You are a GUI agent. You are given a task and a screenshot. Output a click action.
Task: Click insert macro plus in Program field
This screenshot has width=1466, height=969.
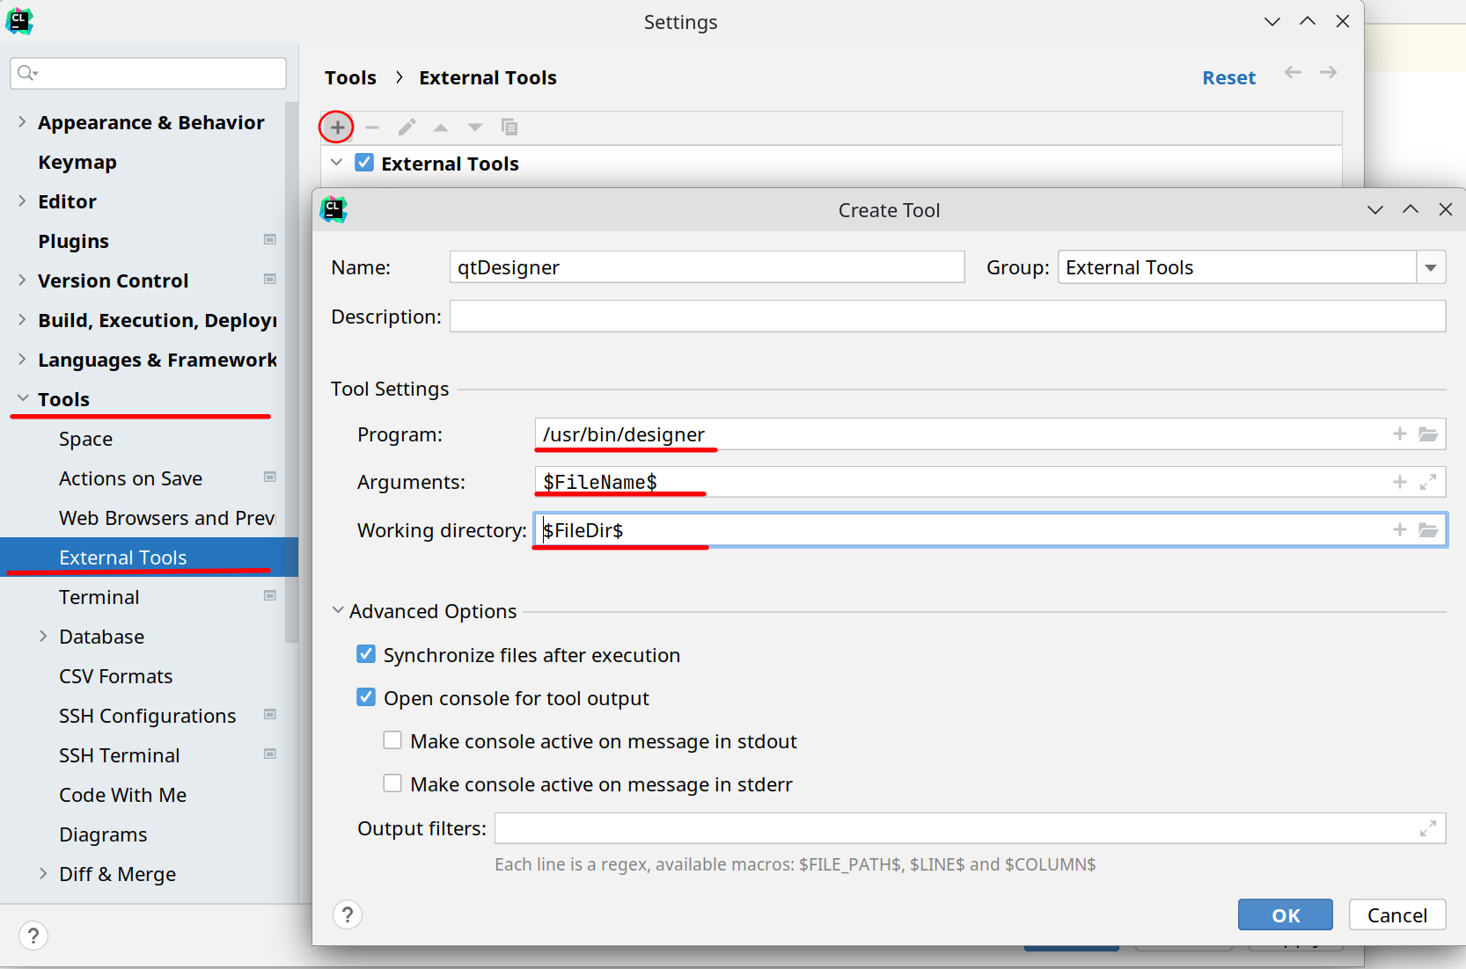click(x=1400, y=433)
